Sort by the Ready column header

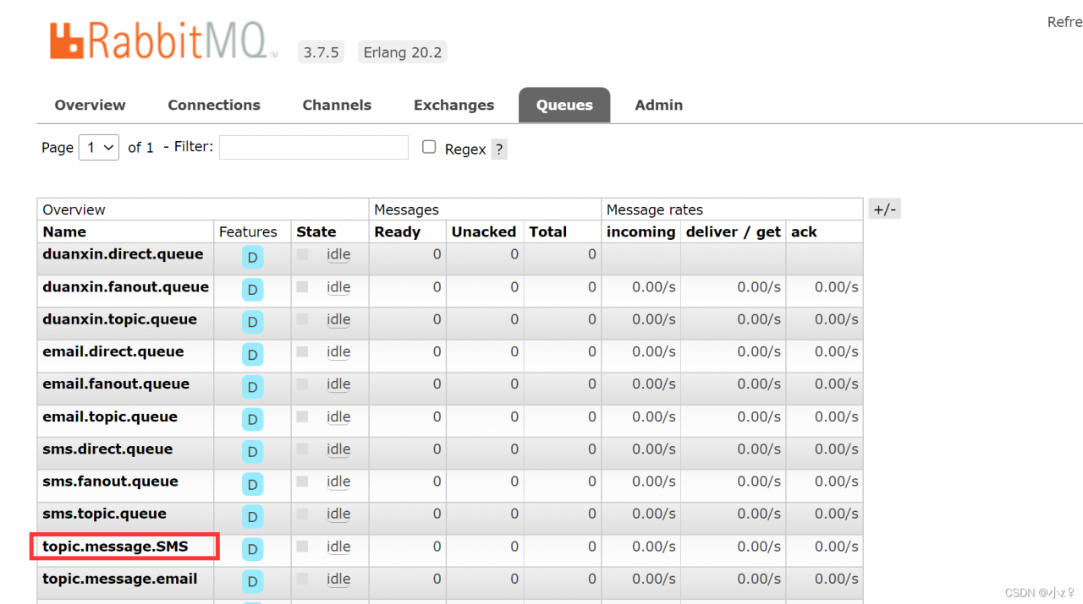pos(398,231)
